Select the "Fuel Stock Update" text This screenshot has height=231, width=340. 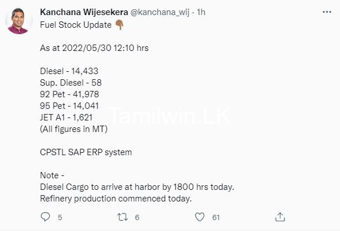click(76, 25)
